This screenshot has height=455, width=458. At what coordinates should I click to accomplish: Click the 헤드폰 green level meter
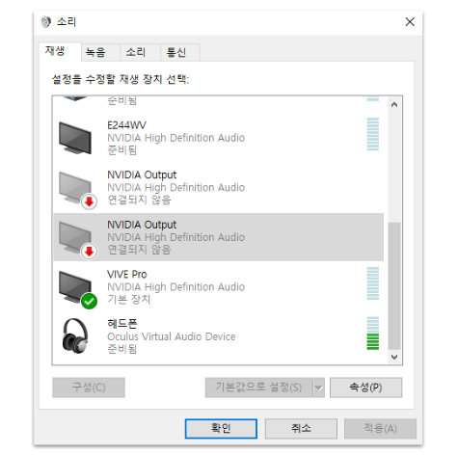click(373, 334)
